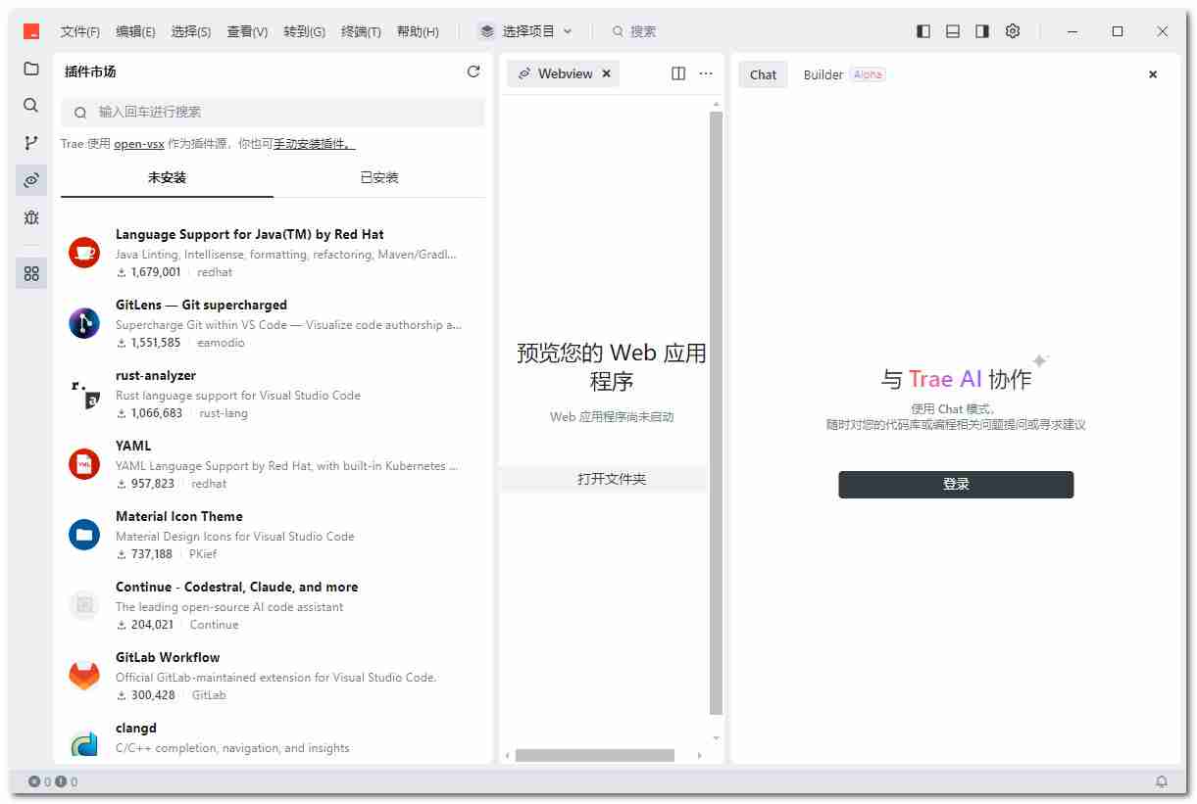The image size is (1197, 804).
Task: Select the Run and Debug bug icon
Action: tap(30, 217)
